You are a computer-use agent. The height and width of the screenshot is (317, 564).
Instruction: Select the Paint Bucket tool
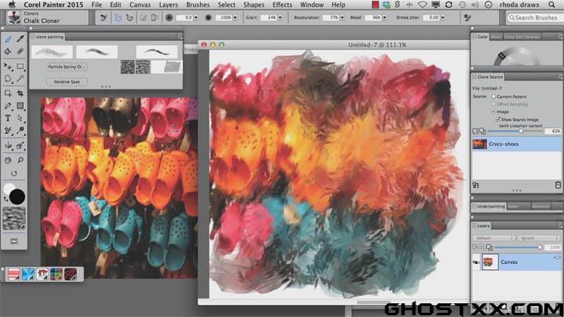click(x=8, y=51)
